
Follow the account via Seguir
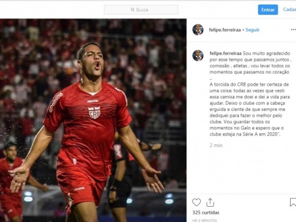[253, 30]
